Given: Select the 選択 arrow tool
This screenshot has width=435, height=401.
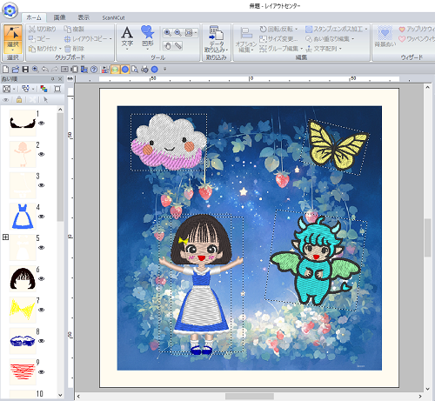Looking at the screenshot, I should (13, 39).
